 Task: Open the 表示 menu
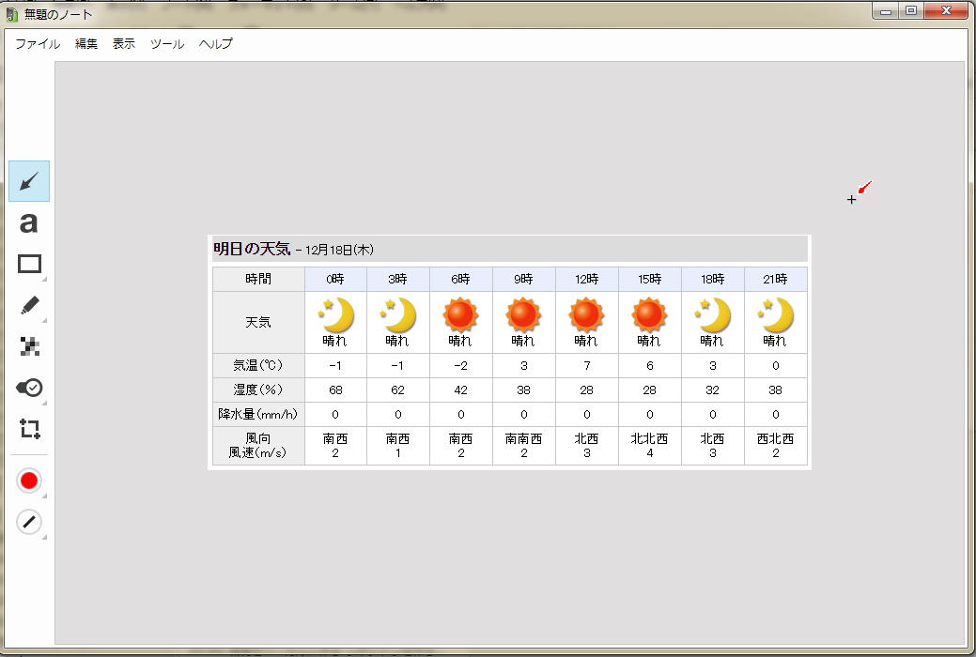123,43
